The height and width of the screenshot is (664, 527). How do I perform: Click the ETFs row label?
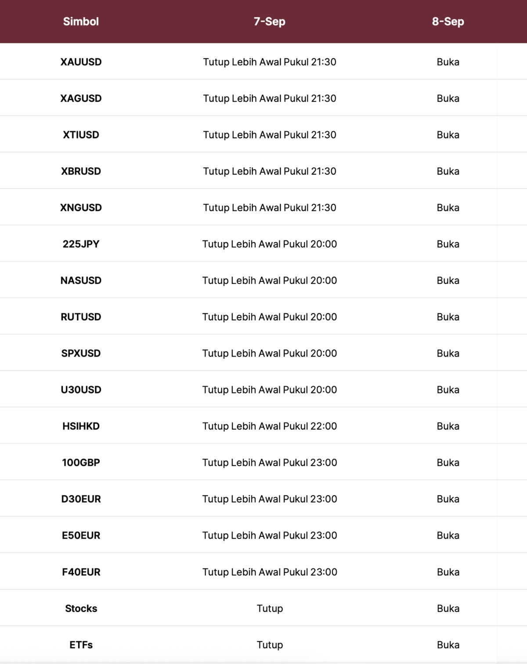point(81,645)
